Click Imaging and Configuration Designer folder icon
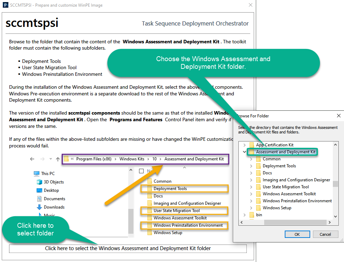The height and width of the screenshot is (262, 344). [x=258, y=180]
